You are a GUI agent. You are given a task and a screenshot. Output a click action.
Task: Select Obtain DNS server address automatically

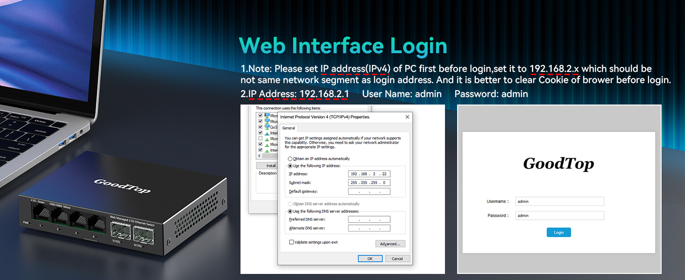(x=290, y=204)
